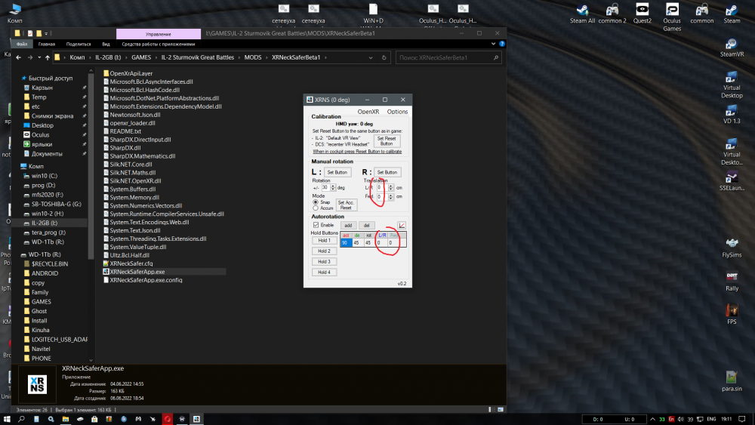The height and width of the screenshot is (425, 755).
Task: Select XRNeckSafer.cfg file in Explorer
Action: coord(131,263)
